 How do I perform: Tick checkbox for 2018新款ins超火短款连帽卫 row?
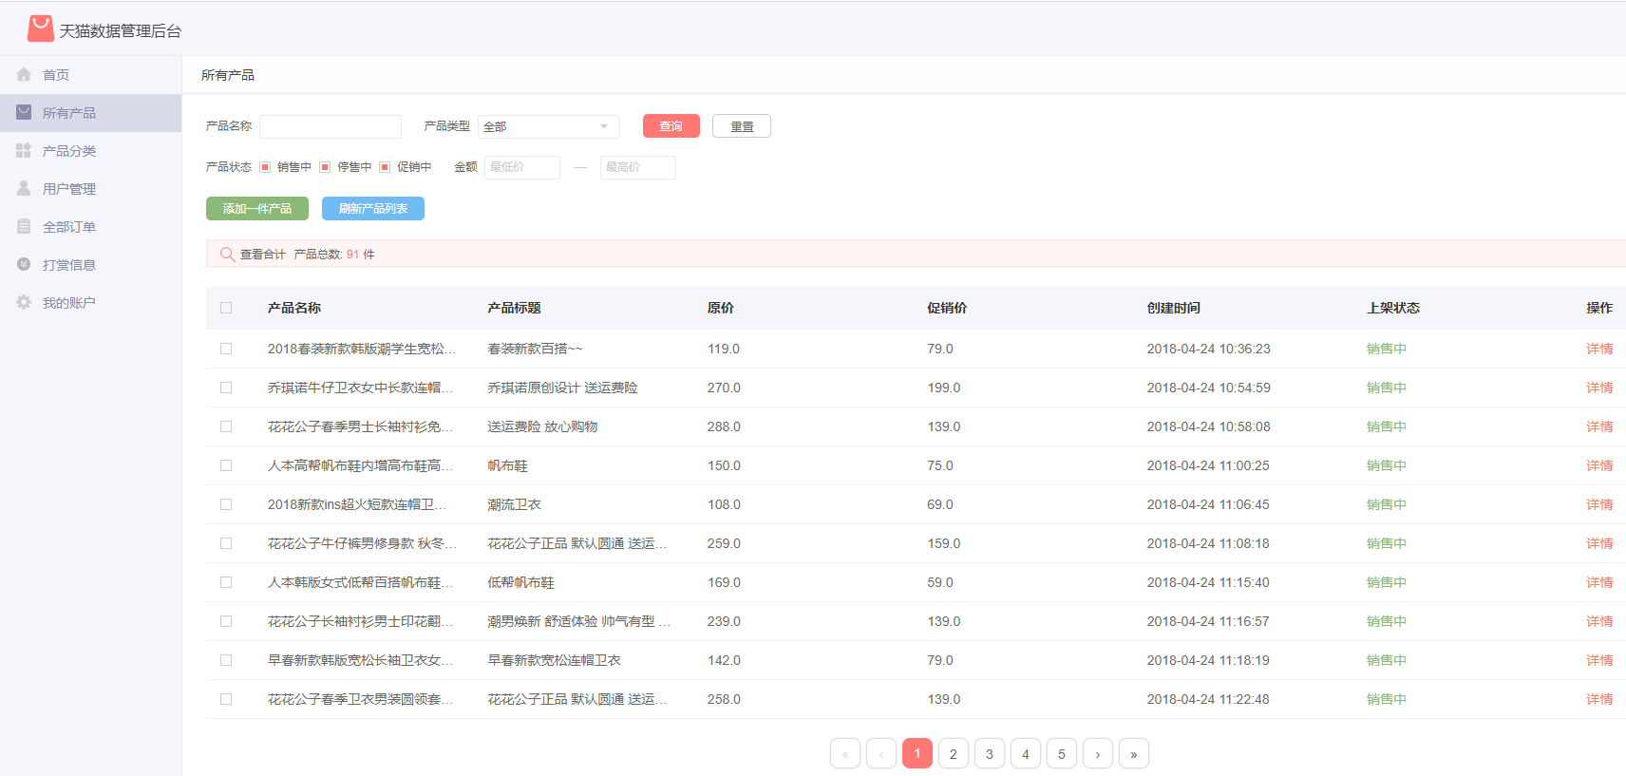[x=226, y=504]
